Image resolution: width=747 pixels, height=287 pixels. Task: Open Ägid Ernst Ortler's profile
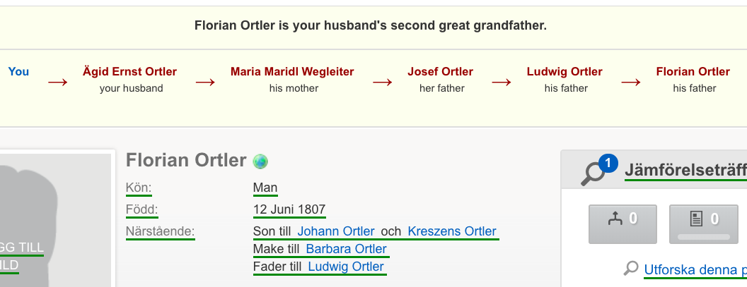pyautogui.click(x=129, y=72)
